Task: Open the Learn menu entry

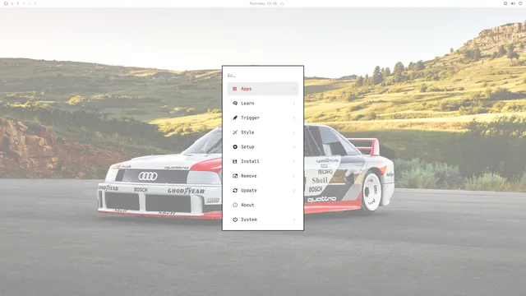Action: (x=263, y=104)
